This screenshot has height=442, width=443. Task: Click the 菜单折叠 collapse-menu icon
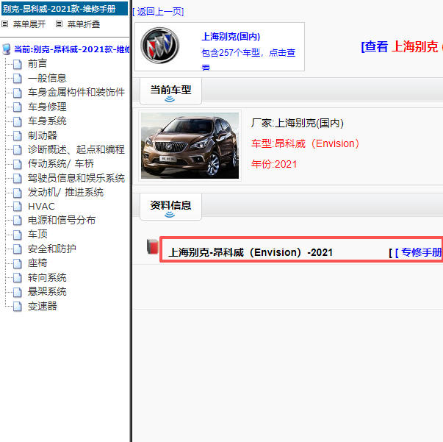[x=59, y=24]
